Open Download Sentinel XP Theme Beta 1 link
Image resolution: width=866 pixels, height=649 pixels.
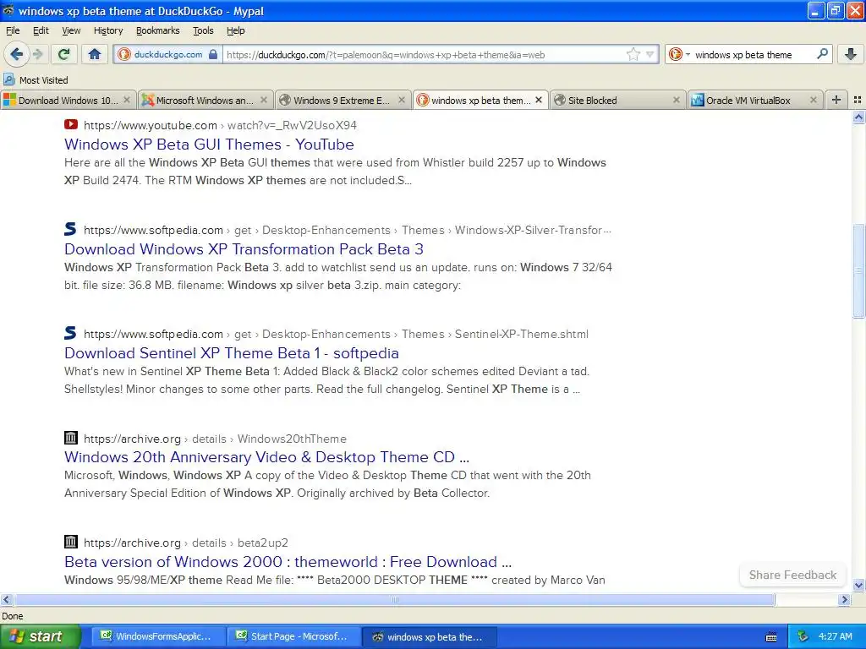(232, 353)
